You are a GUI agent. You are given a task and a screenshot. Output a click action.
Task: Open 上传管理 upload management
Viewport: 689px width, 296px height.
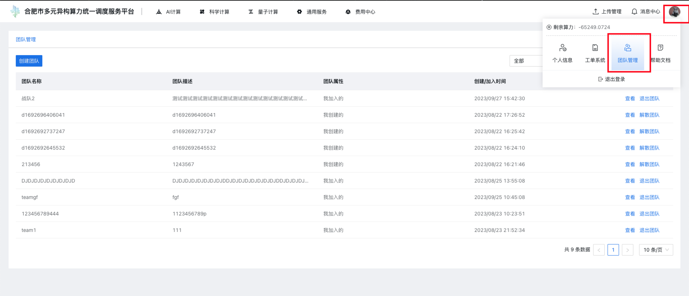(x=607, y=12)
